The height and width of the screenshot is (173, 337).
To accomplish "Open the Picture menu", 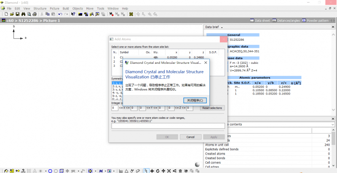I will tap(55, 8).
